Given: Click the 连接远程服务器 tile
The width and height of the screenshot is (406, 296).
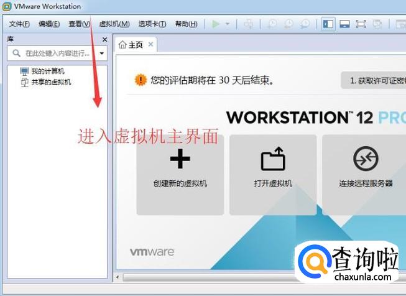Looking at the screenshot, I should coord(364,175).
